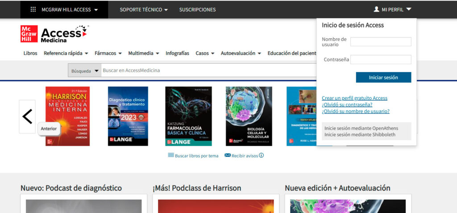Open Diagnóstico clínico y tratamiento 2023 book
457x213 pixels.
click(128, 116)
